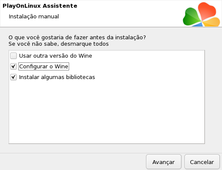The width and height of the screenshot is (222, 170).
Task: Click the blue petal of the logo
Action: [x=198, y=25]
